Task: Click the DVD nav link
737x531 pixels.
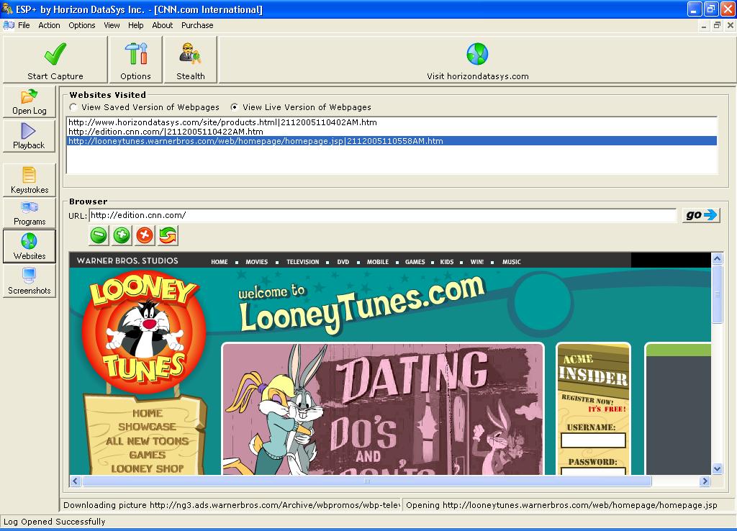Action: (x=343, y=262)
